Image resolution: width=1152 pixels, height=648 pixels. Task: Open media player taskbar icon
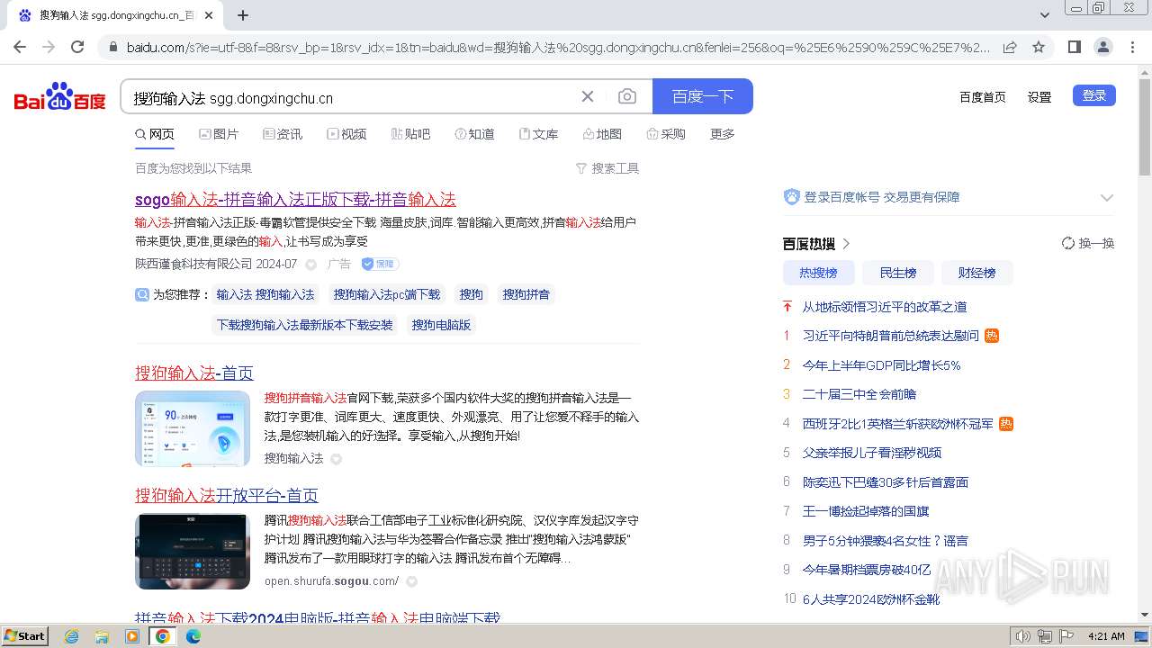132,636
